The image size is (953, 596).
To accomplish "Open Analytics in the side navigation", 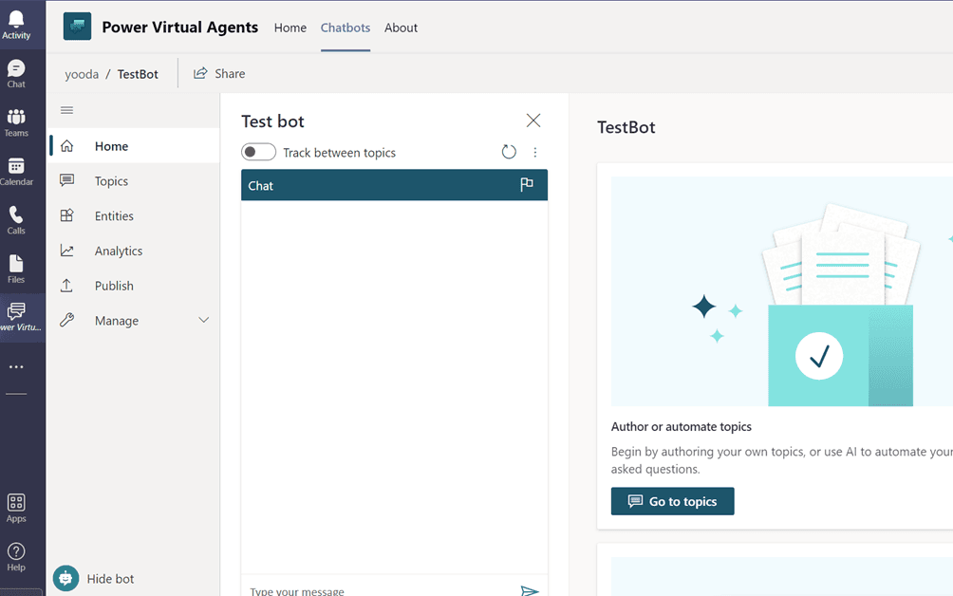I will [x=135, y=251].
